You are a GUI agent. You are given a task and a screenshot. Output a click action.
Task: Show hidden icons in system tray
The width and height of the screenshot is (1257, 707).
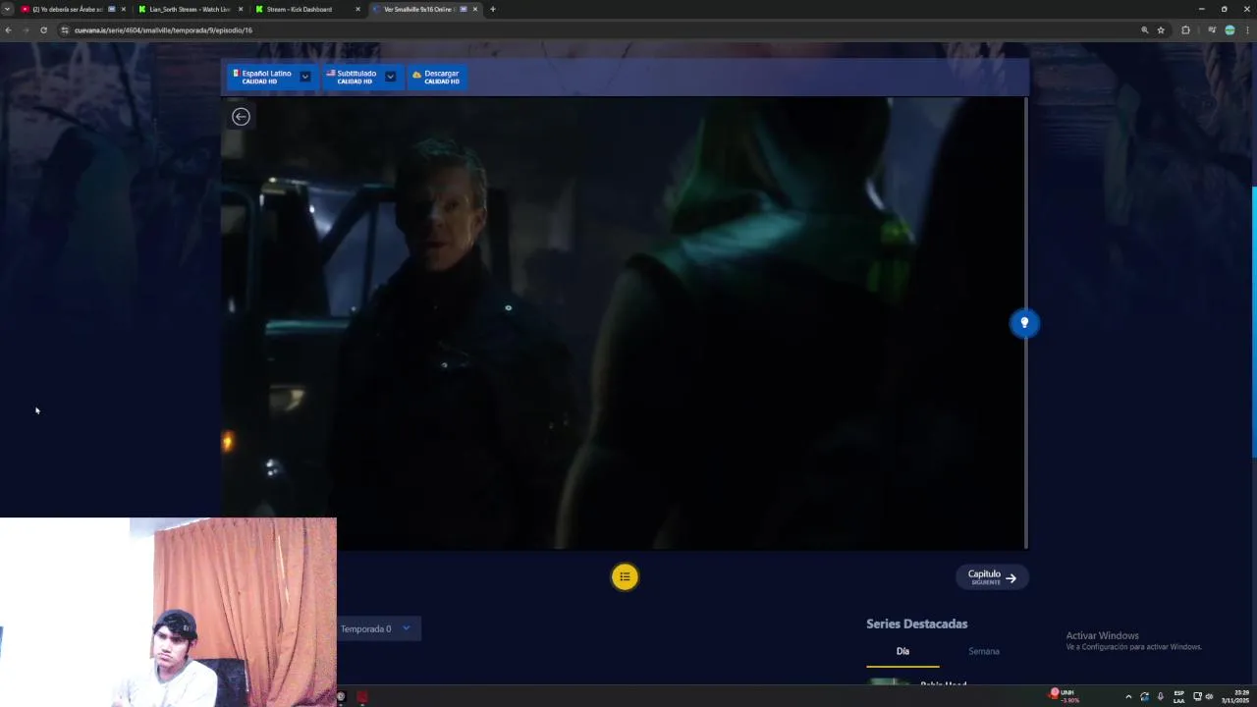click(x=1128, y=696)
